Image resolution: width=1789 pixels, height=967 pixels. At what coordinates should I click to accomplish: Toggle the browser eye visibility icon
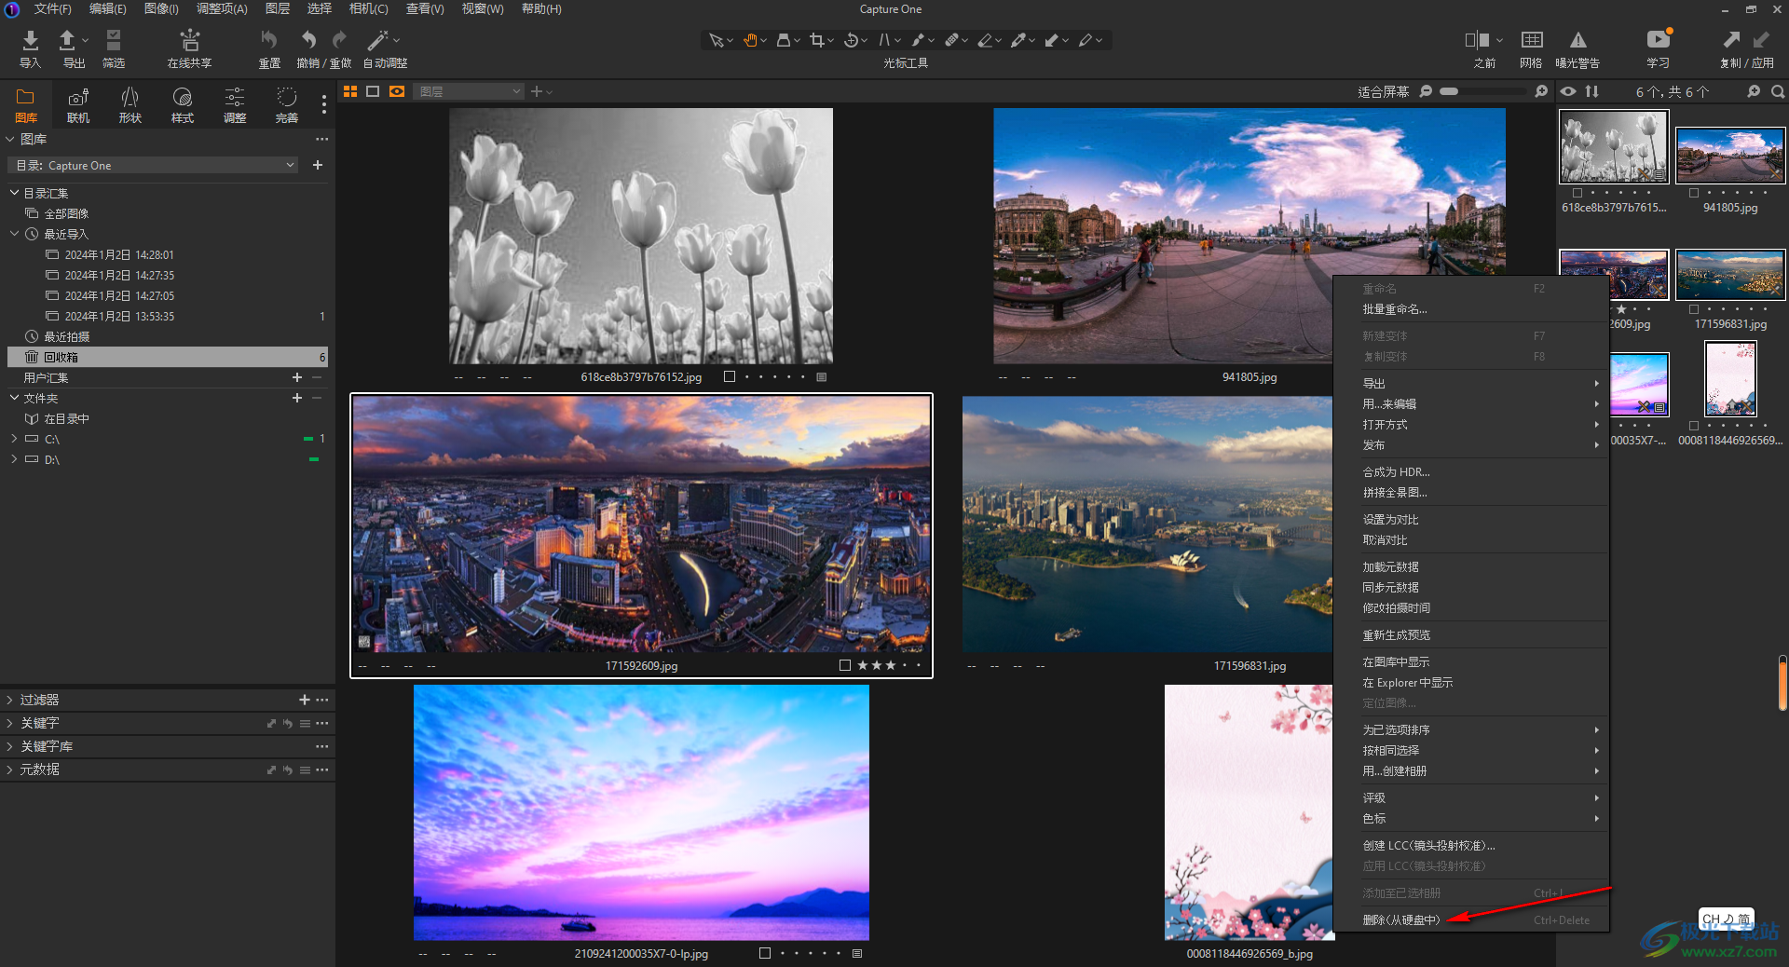[x=1569, y=91]
